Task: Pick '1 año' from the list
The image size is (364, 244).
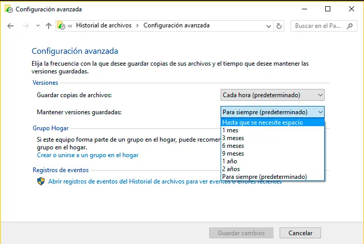Action: tap(230, 161)
